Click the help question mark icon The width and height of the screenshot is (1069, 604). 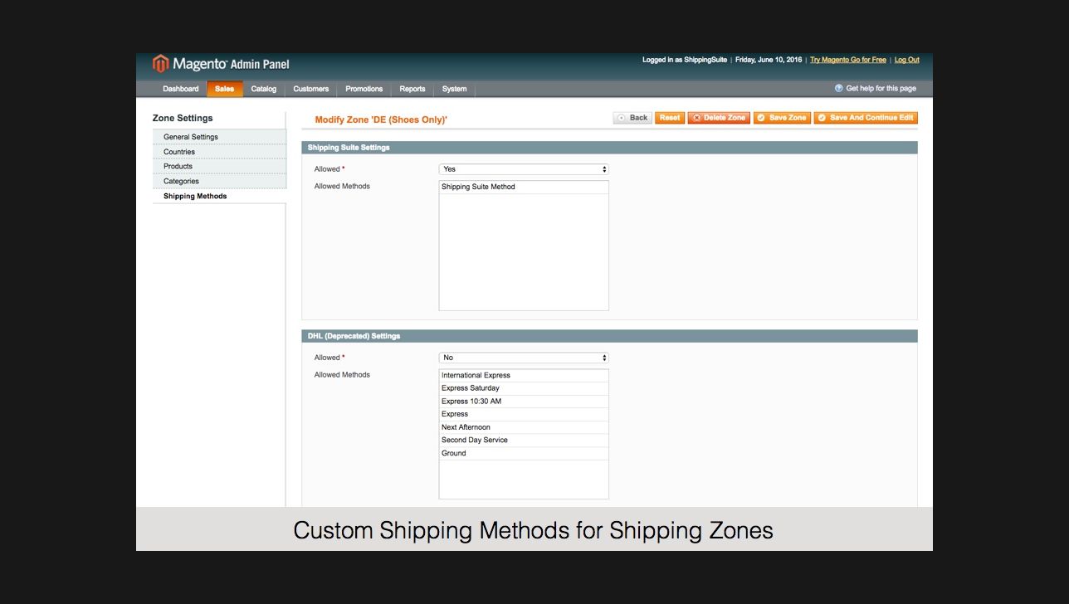tap(838, 88)
